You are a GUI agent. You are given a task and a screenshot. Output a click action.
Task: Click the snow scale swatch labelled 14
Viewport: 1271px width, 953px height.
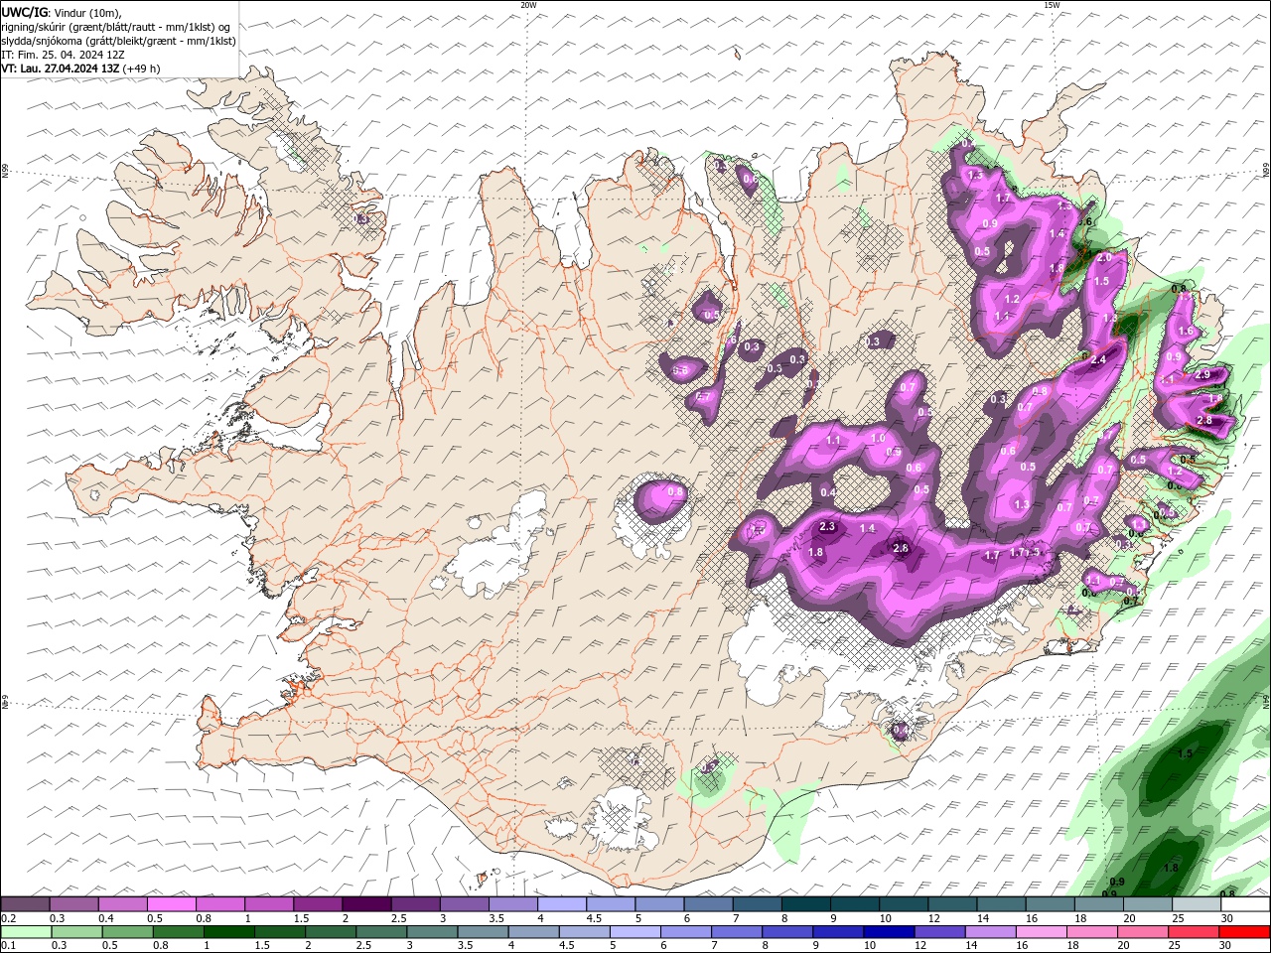(x=1001, y=904)
